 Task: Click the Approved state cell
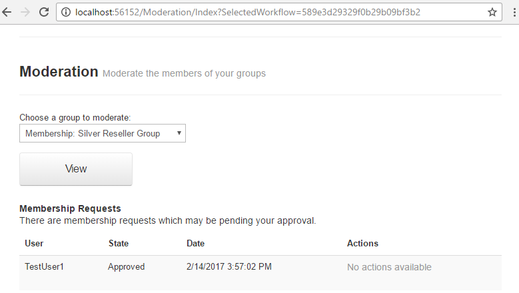coord(126,267)
